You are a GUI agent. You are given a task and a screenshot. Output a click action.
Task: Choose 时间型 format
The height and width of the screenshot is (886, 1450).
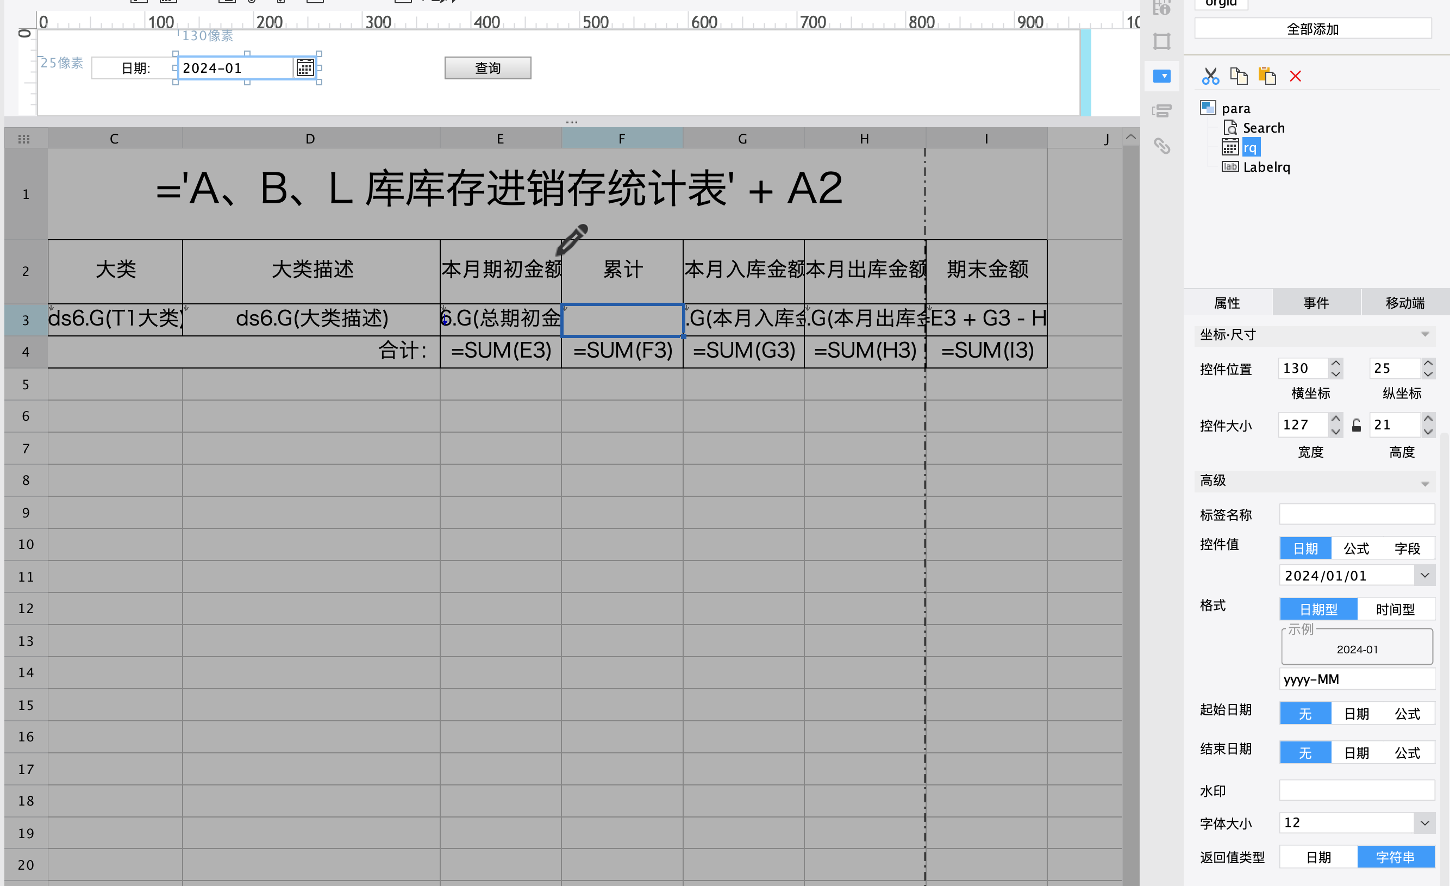[1396, 609]
